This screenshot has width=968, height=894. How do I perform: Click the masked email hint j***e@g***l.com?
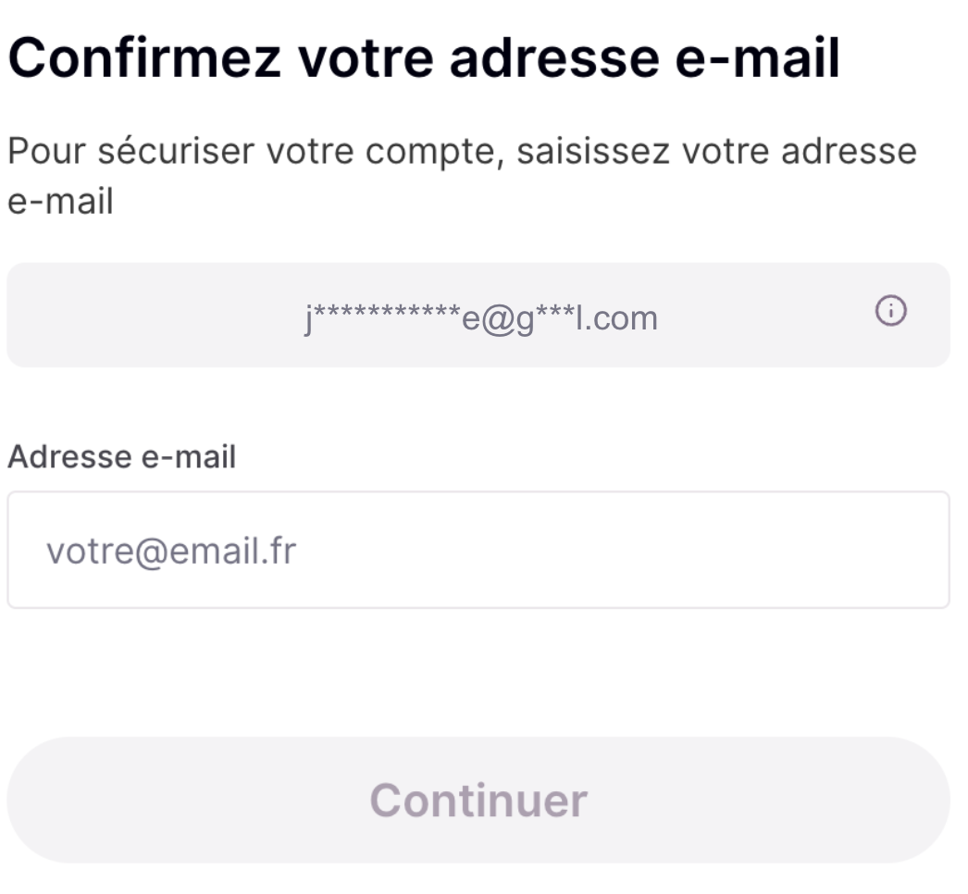481,317
